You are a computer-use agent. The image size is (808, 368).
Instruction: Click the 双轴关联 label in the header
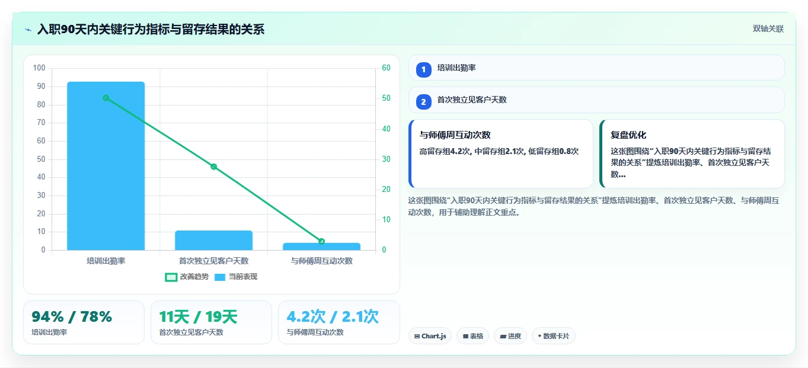coord(768,29)
